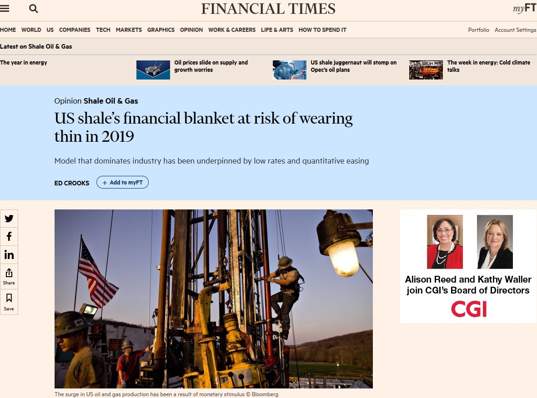This screenshot has height=398, width=537.
Task: Open oil prices slide story thumbnail
Action: pos(153,70)
